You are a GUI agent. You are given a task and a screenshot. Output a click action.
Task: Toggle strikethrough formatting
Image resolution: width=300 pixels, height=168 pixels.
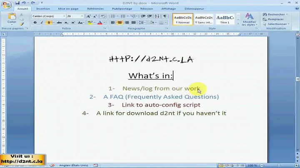(x=59, y=22)
